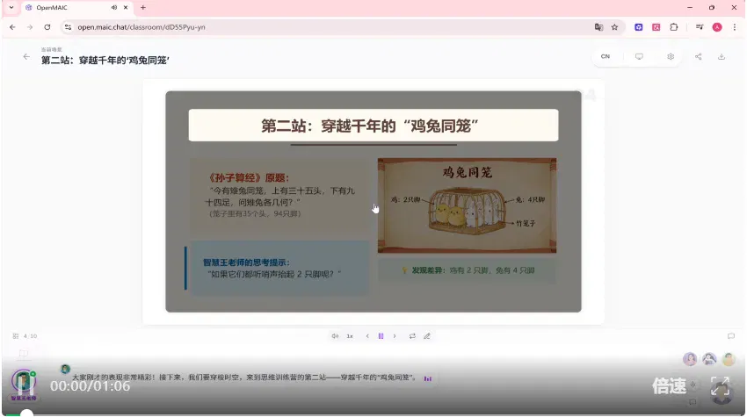Share the classroom with the share icon
Image resolution: width=747 pixels, height=417 pixels.
(x=698, y=57)
